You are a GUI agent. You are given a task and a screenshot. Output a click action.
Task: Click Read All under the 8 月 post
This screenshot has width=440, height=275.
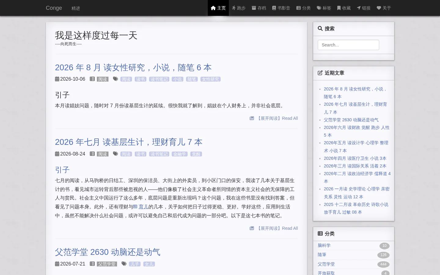277,118
